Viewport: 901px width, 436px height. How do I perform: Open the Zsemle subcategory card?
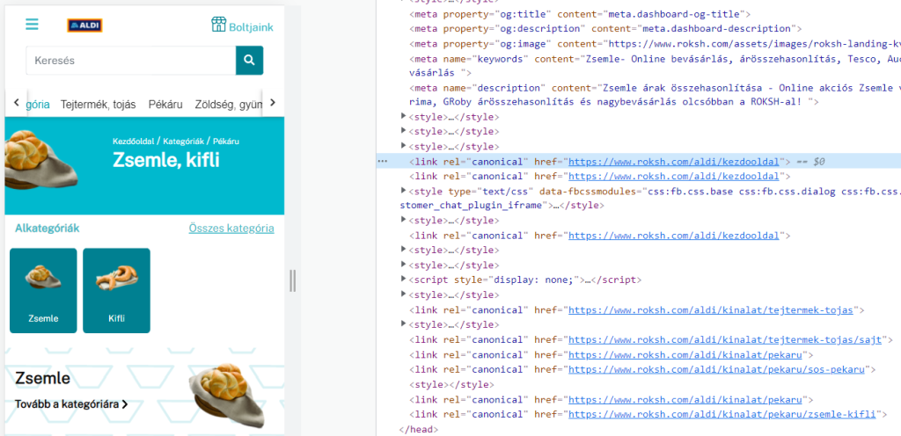coord(43,290)
